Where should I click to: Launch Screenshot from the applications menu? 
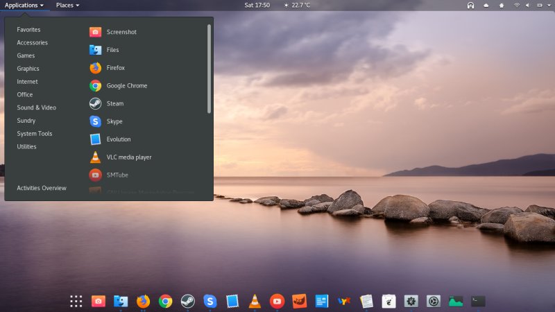coord(120,32)
